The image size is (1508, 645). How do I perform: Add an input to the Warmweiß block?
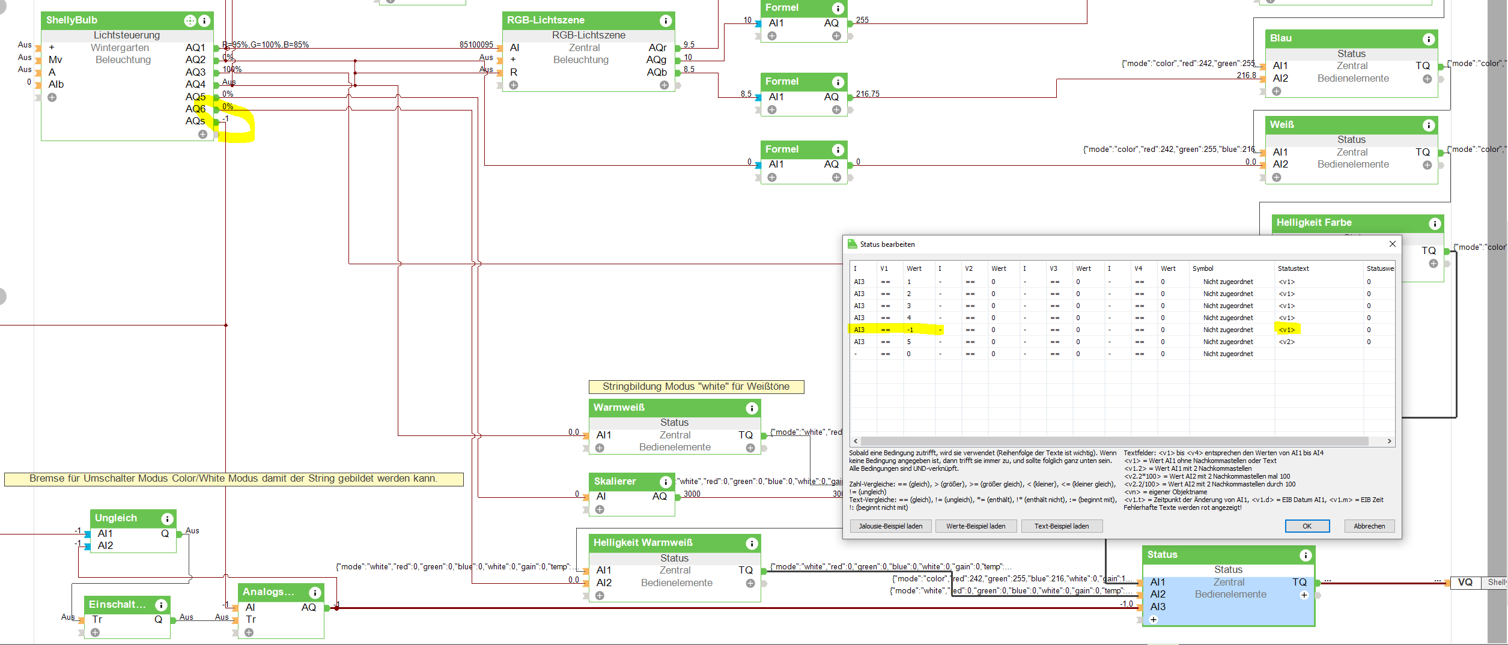click(x=600, y=448)
